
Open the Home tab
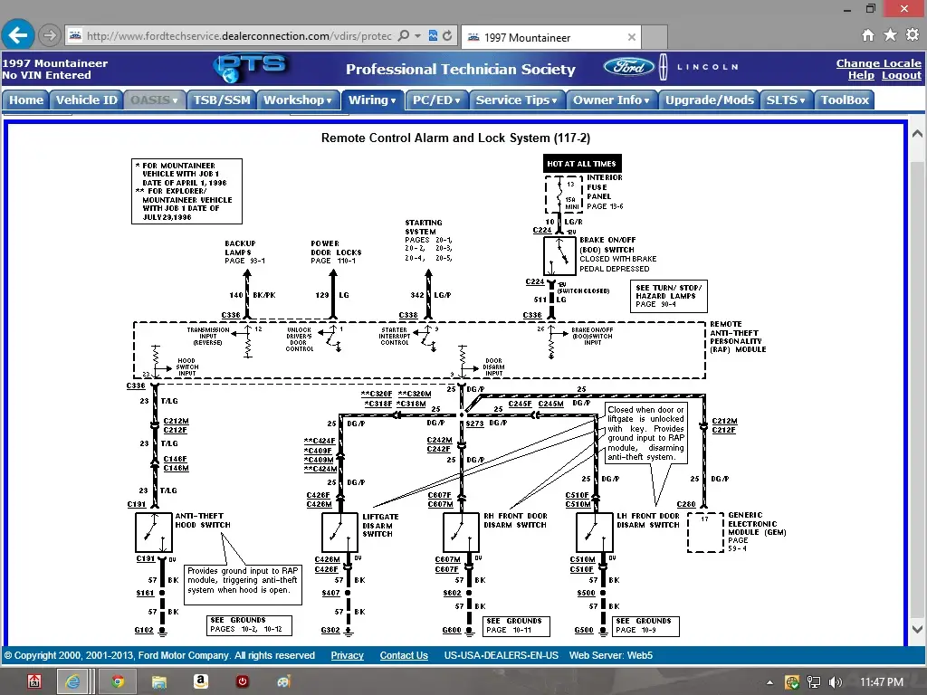click(25, 100)
